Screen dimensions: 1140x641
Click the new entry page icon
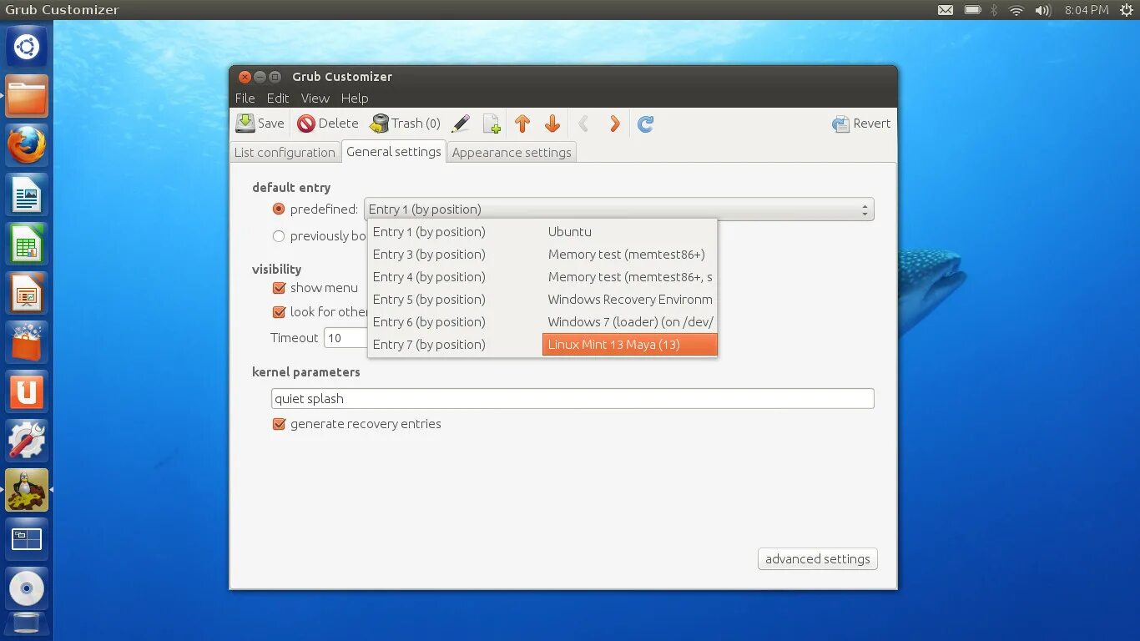pyautogui.click(x=492, y=124)
